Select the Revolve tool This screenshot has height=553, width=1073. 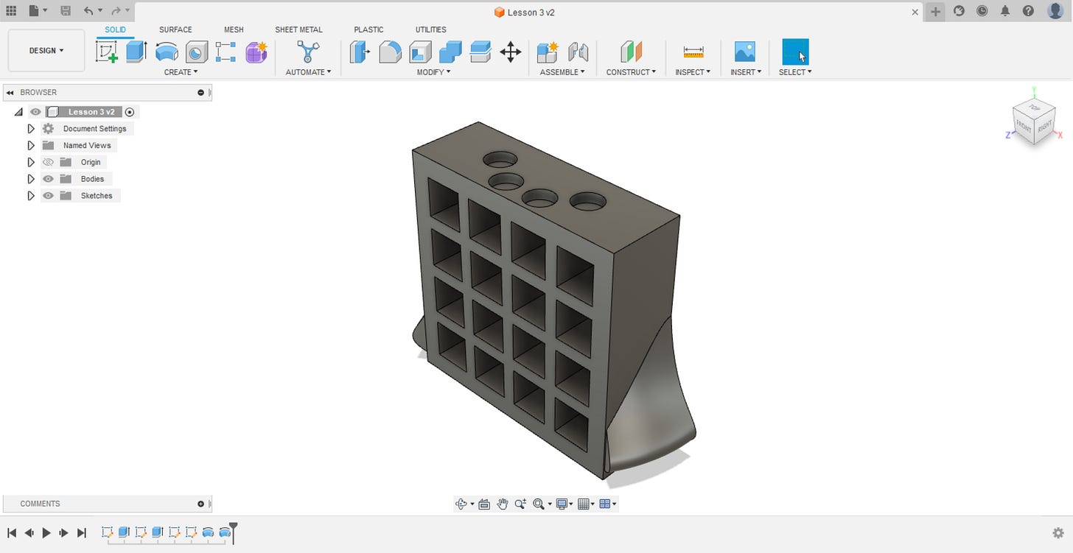(x=167, y=52)
